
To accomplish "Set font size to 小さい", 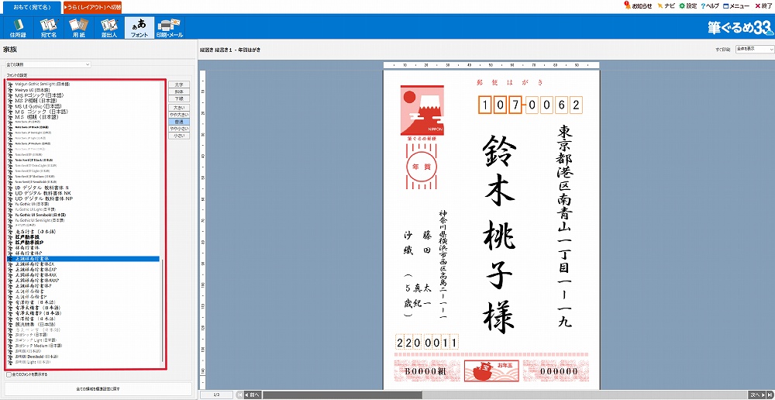I will pos(179,136).
